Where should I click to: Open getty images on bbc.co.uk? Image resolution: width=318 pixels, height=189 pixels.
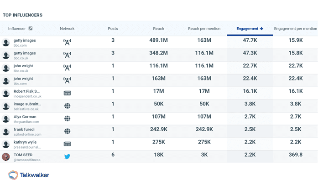25,53
